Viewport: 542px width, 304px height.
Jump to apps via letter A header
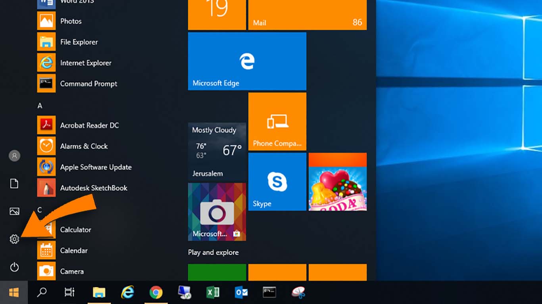40,106
